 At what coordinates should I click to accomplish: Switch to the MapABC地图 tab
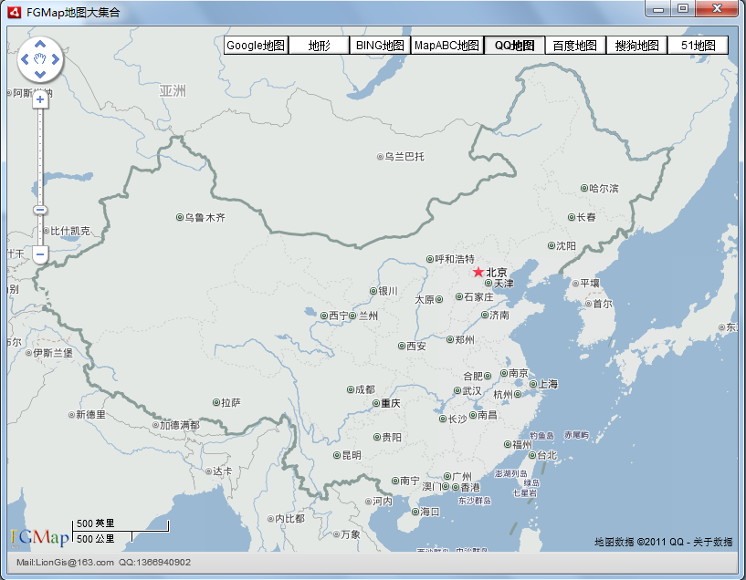click(x=447, y=46)
